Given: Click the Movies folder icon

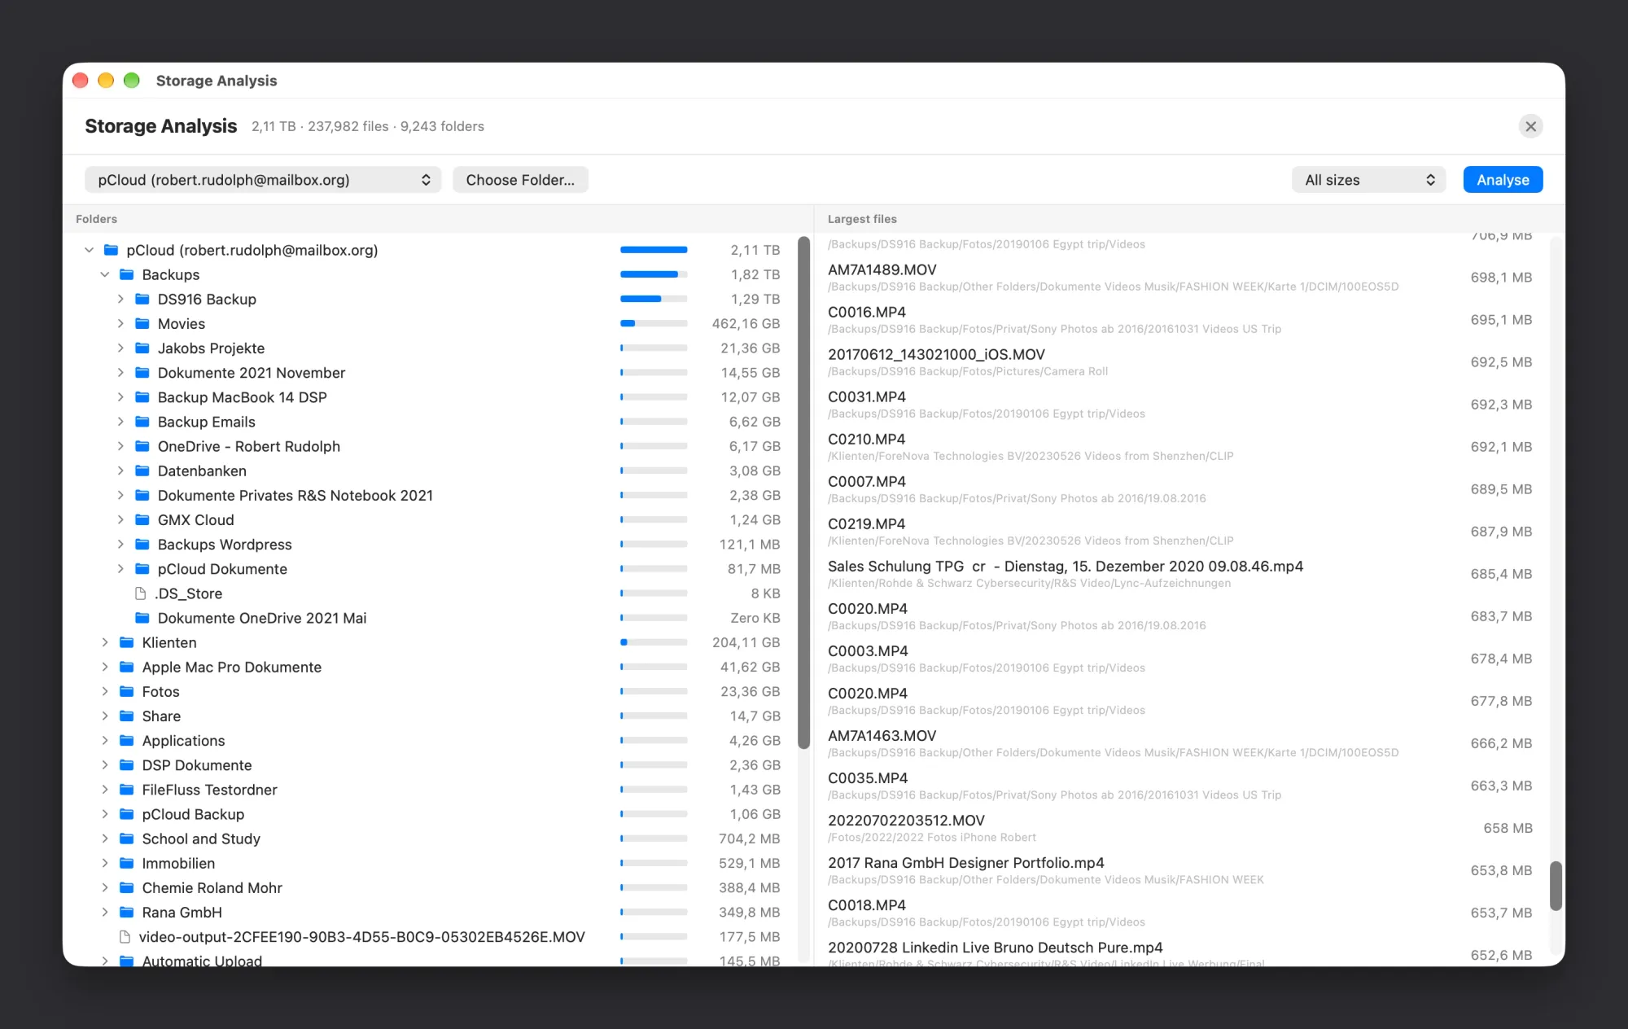Looking at the screenshot, I should tap(142, 323).
